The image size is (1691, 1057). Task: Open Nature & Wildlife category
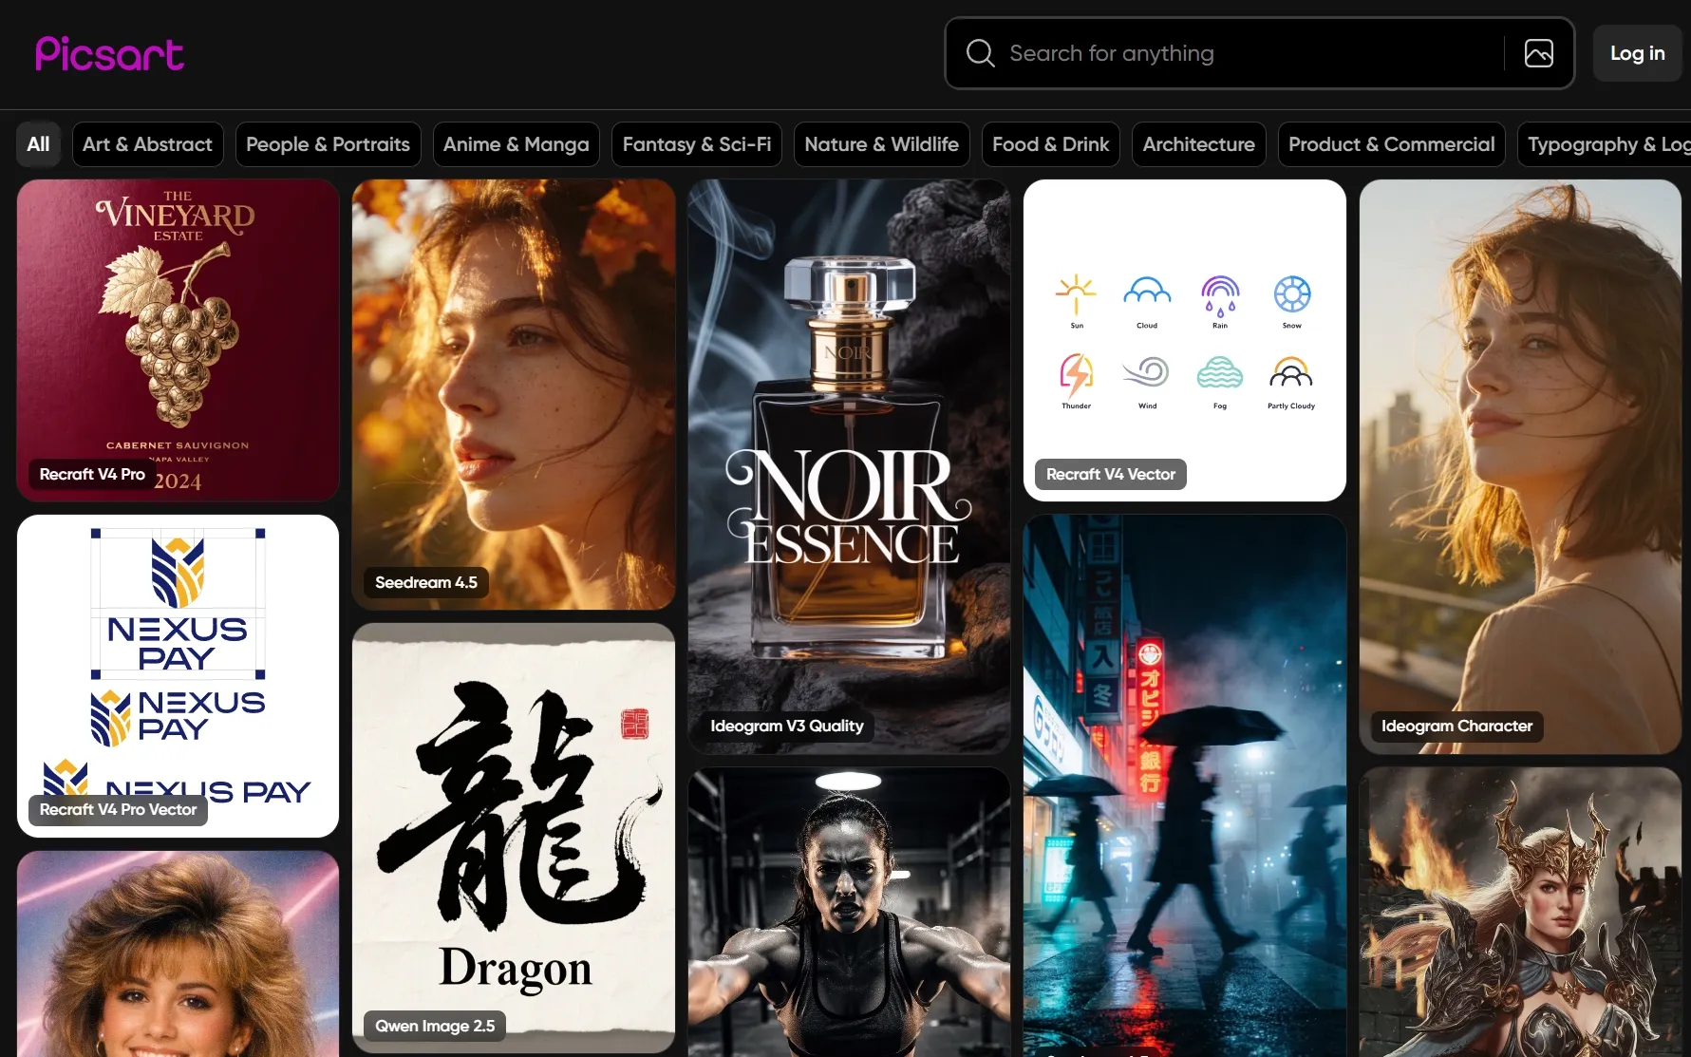pos(881,144)
